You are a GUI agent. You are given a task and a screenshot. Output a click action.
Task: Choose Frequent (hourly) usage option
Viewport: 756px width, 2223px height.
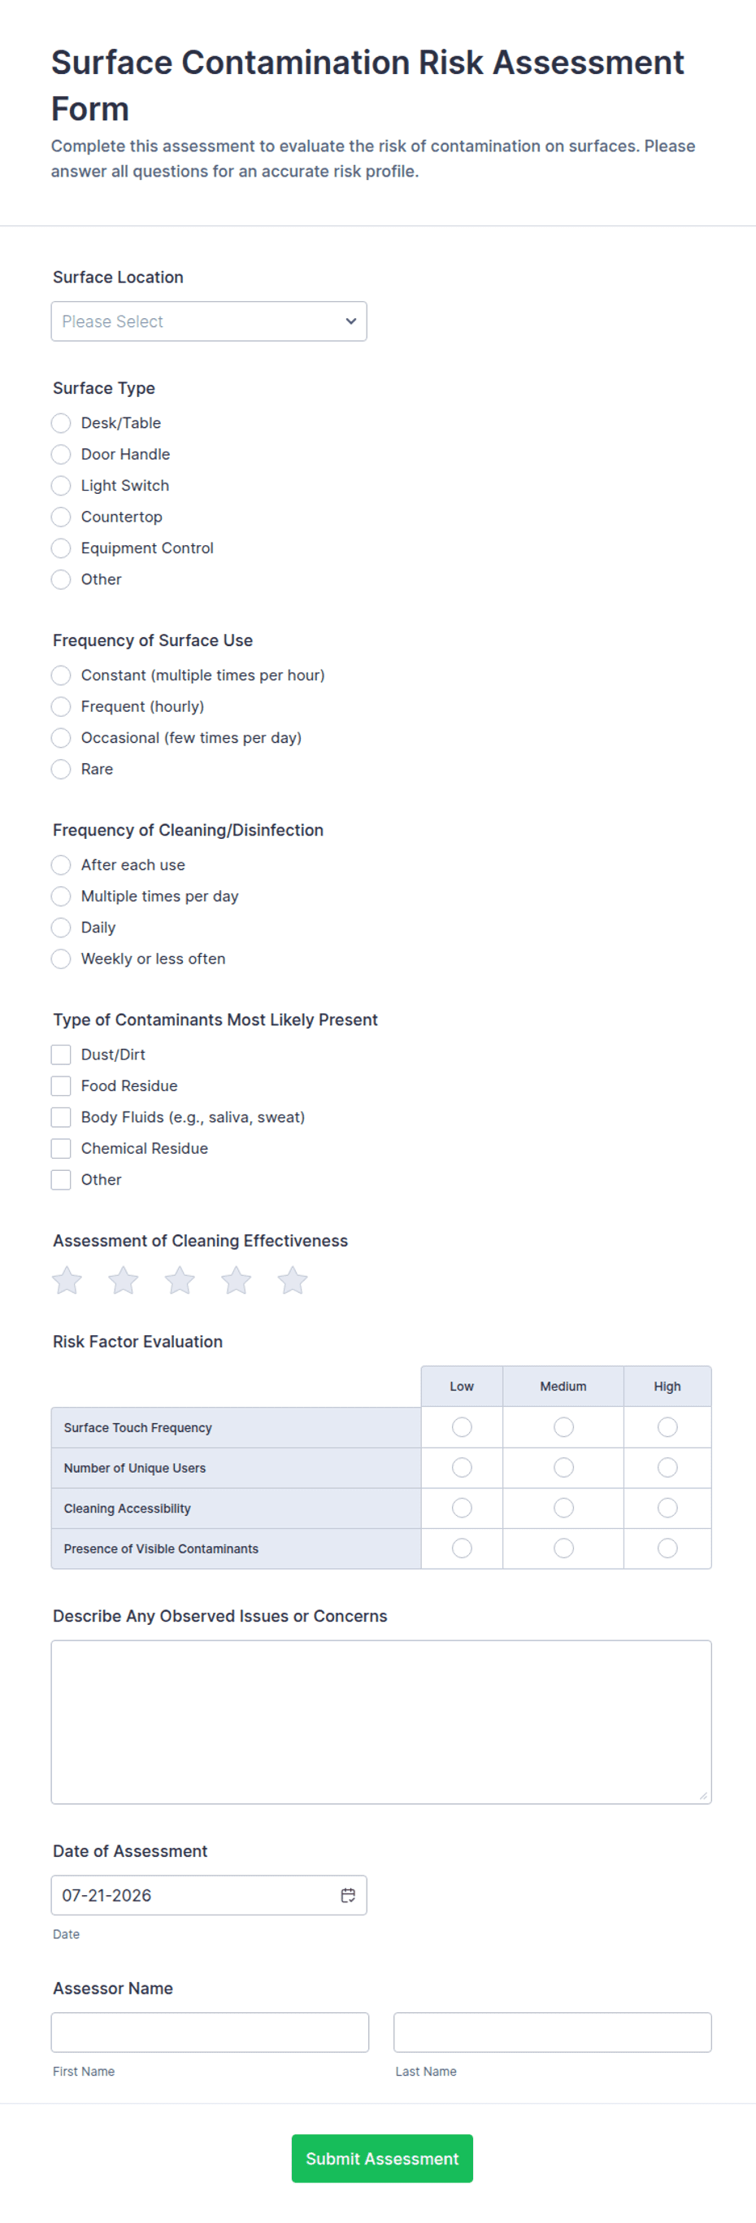click(x=61, y=706)
